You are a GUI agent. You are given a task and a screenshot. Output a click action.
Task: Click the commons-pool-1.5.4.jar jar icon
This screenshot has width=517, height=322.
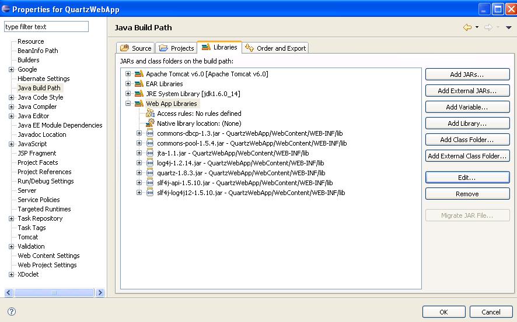(x=150, y=143)
